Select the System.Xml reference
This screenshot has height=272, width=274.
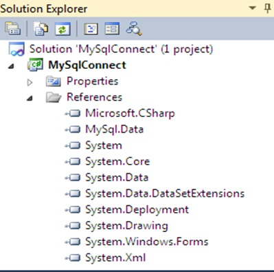pos(115,258)
